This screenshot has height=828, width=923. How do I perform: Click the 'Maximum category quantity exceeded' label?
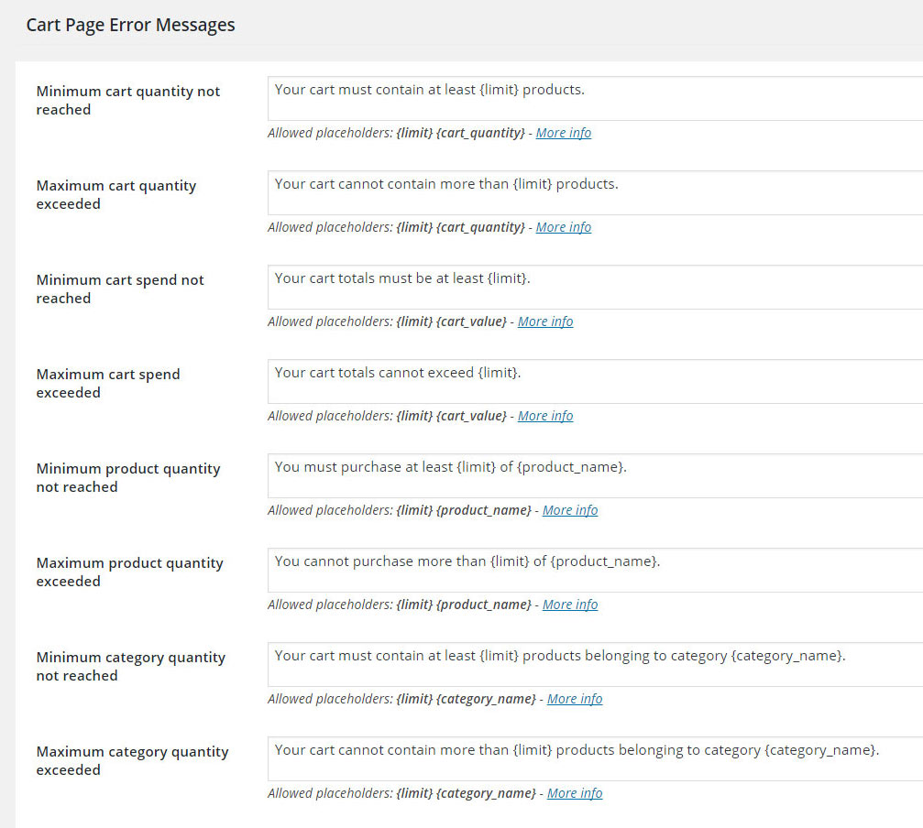pyautogui.click(x=132, y=760)
